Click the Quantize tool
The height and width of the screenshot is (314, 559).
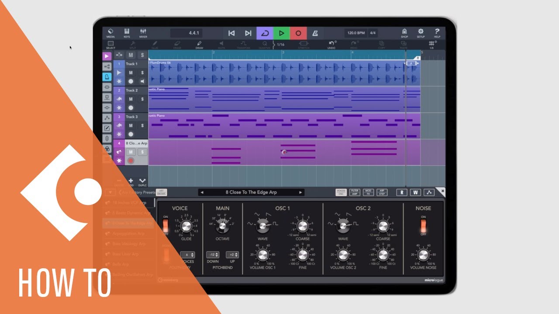pos(265,44)
